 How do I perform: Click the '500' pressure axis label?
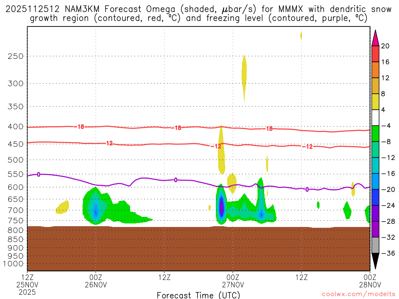(x=16, y=160)
